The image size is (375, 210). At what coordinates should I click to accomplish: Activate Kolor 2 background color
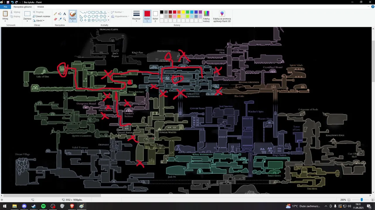pyautogui.click(x=155, y=16)
